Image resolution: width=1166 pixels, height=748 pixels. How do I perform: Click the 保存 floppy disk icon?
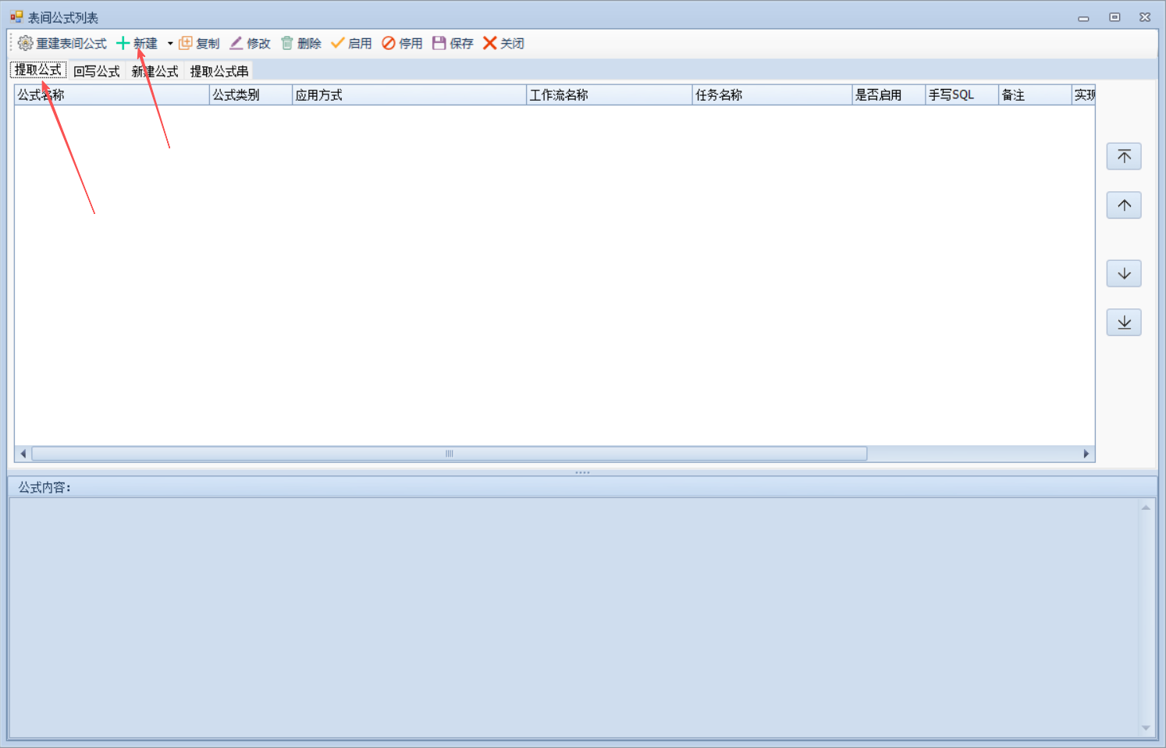(x=439, y=44)
